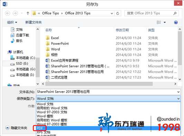Click the Excel应用专家课程 document icon
The image size is (184, 136).
[48, 60]
